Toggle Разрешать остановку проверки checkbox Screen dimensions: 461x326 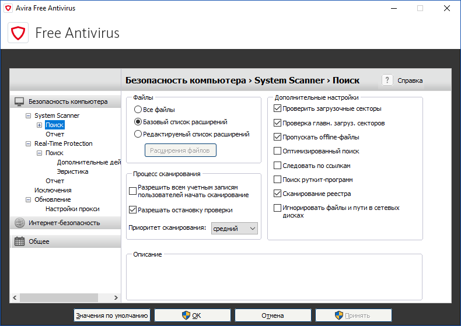pos(132,210)
